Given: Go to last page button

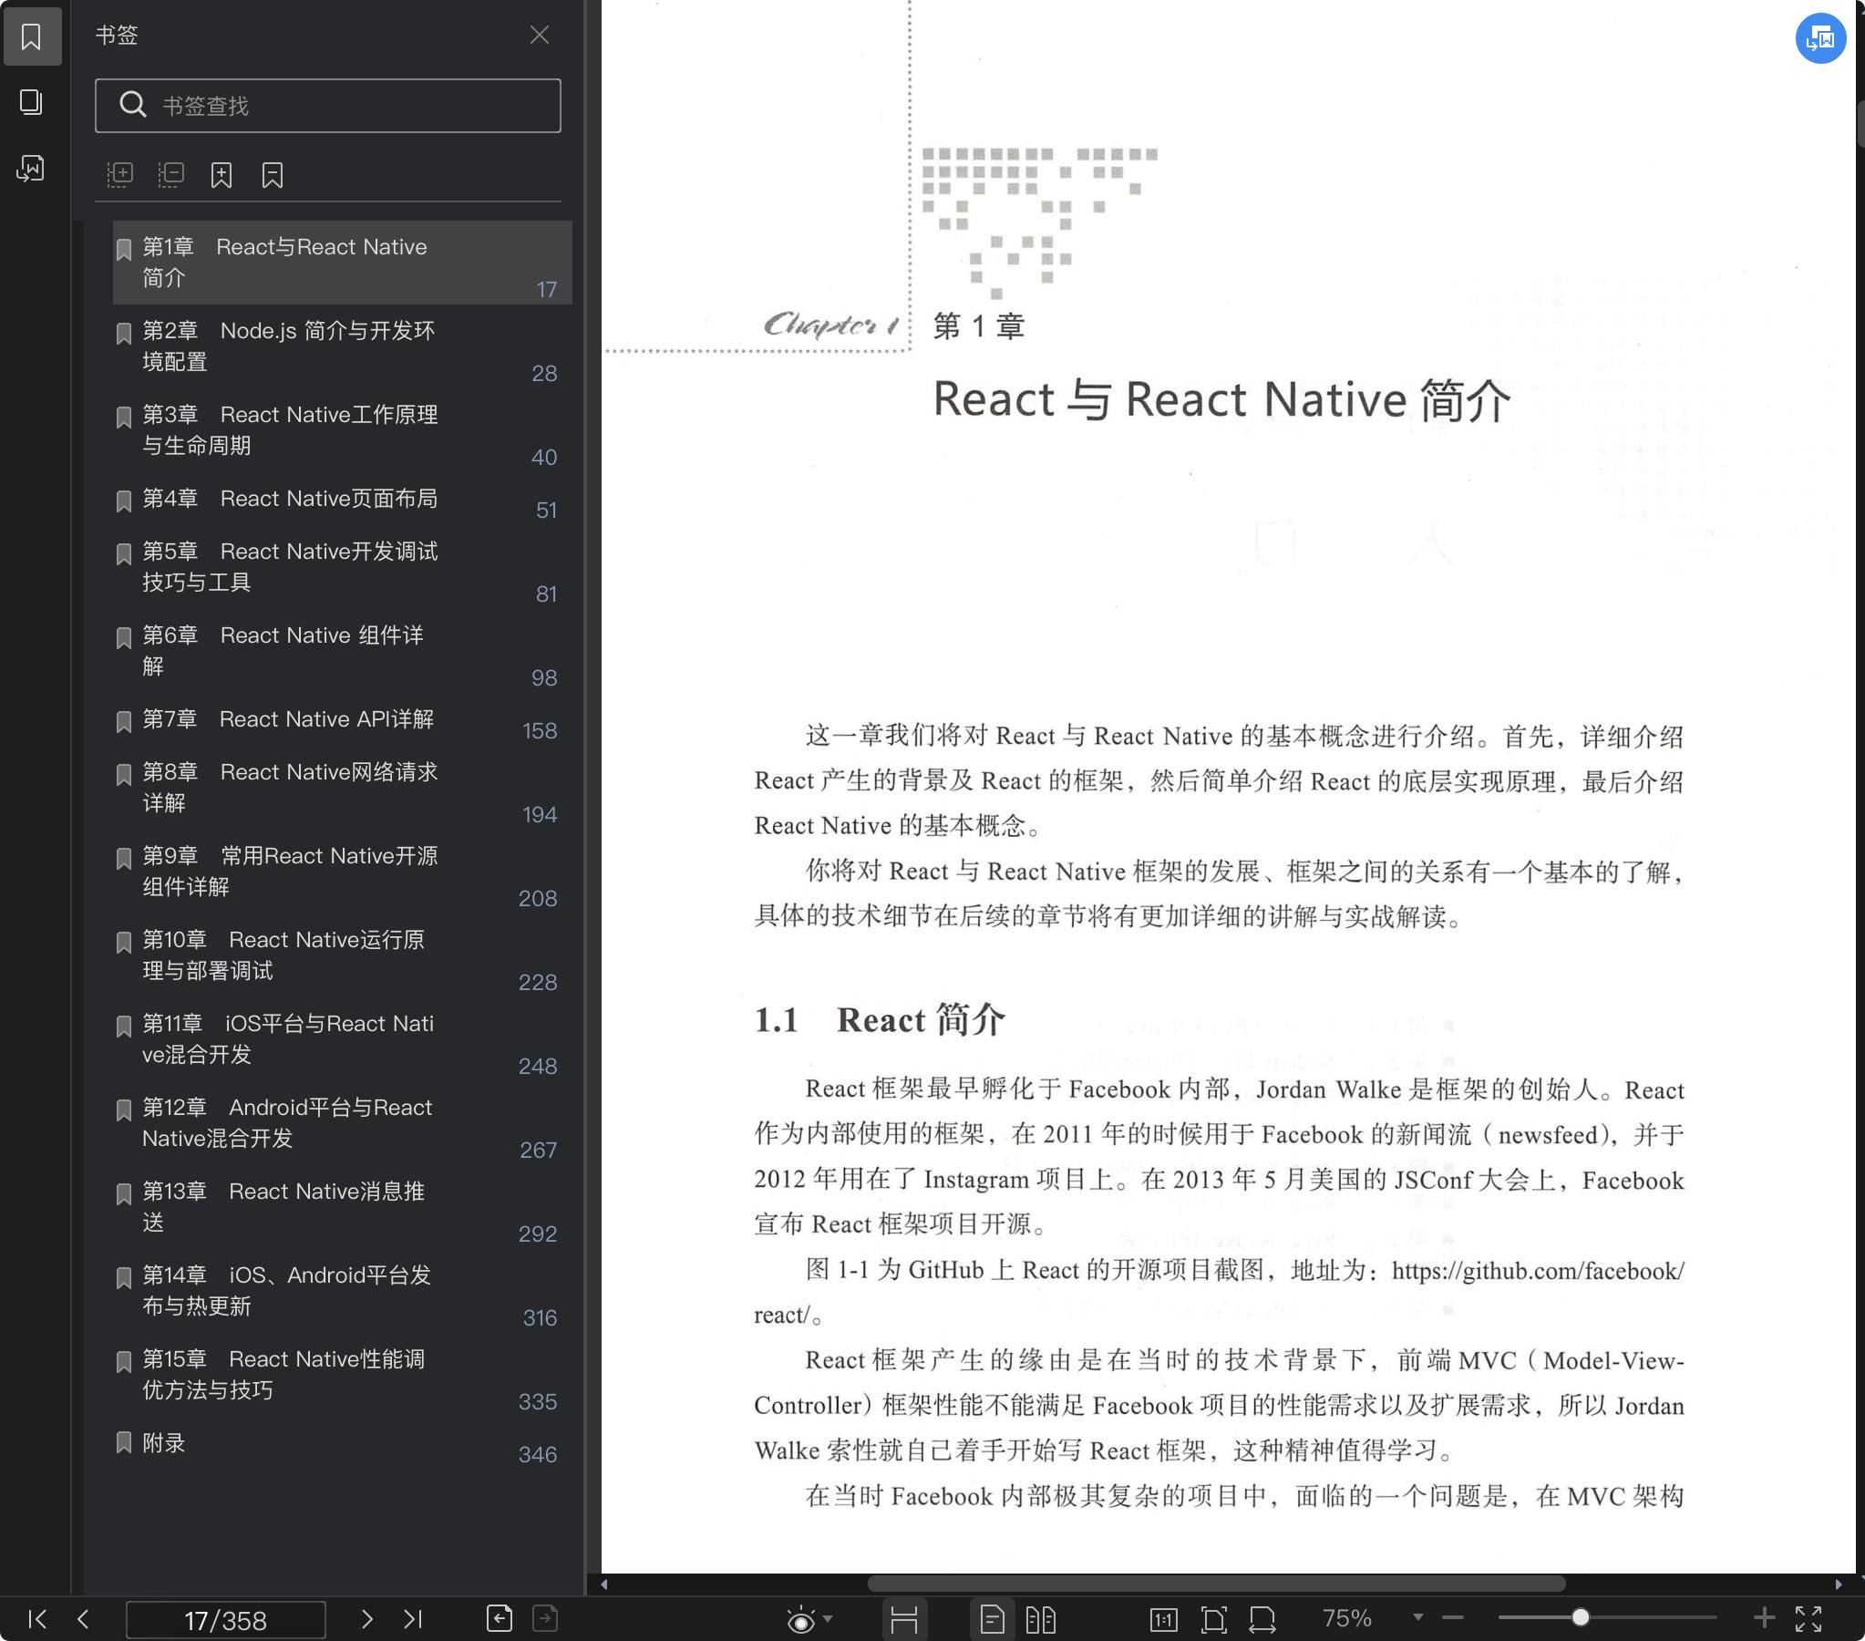Looking at the screenshot, I should pyautogui.click(x=413, y=1619).
